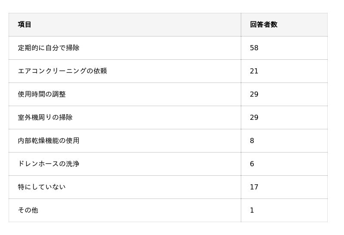Click the 項目 column header
Viewport: 344px width, 235px height.
click(x=25, y=25)
